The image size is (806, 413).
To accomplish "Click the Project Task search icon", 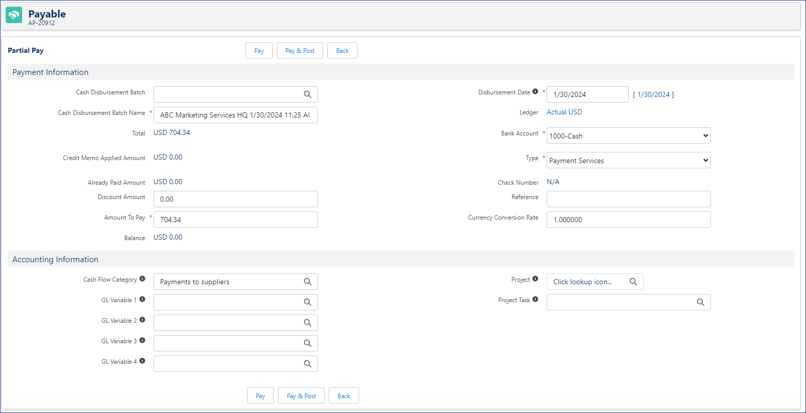I will point(700,302).
